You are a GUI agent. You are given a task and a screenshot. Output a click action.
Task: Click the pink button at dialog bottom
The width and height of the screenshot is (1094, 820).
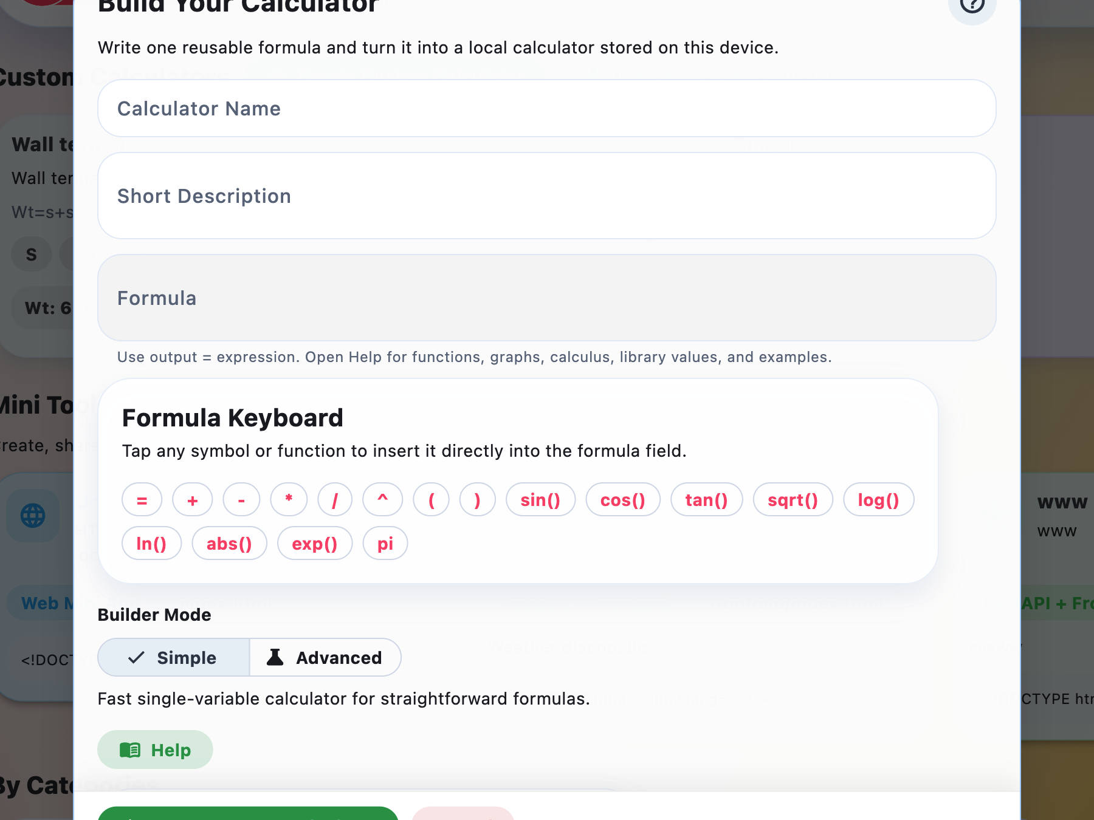click(x=463, y=813)
